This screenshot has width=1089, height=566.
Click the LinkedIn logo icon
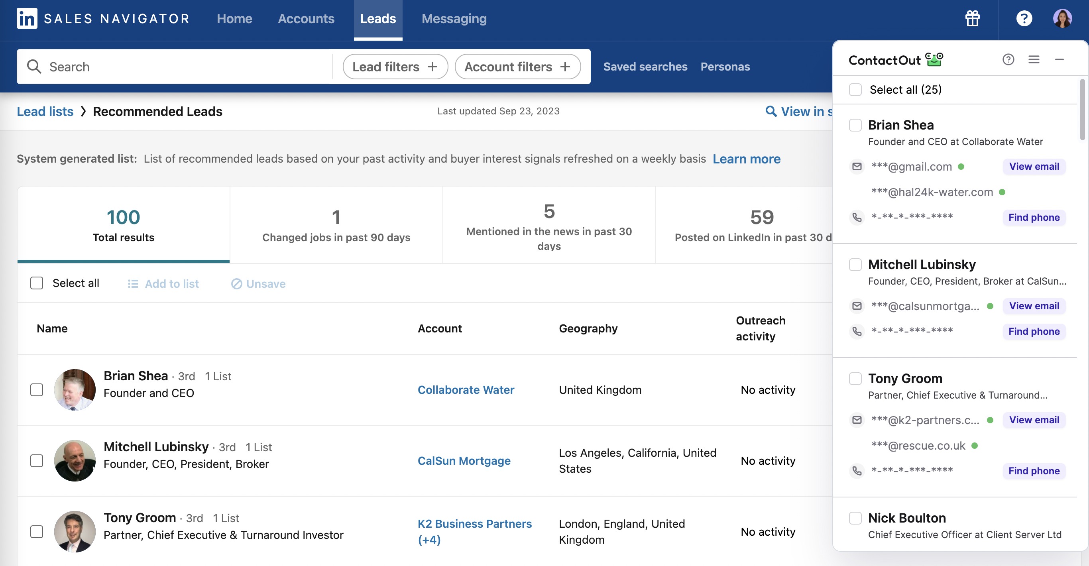(x=27, y=19)
